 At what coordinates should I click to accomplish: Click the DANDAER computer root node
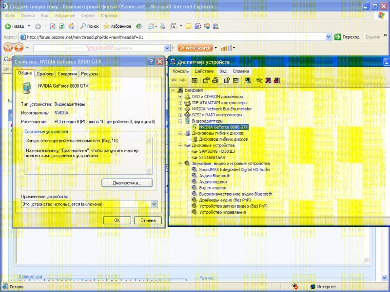point(194,91)
